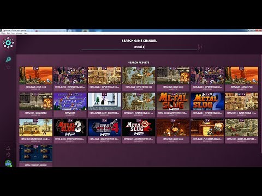Viewport: 262px width, 196px height.
Task: Open the Metal Slug 3 HP card
Action: pyautogui.click(x=70, y=131)
